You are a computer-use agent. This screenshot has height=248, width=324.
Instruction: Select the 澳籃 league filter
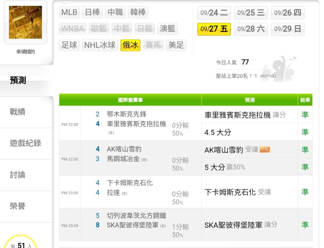tap(167, 29)
